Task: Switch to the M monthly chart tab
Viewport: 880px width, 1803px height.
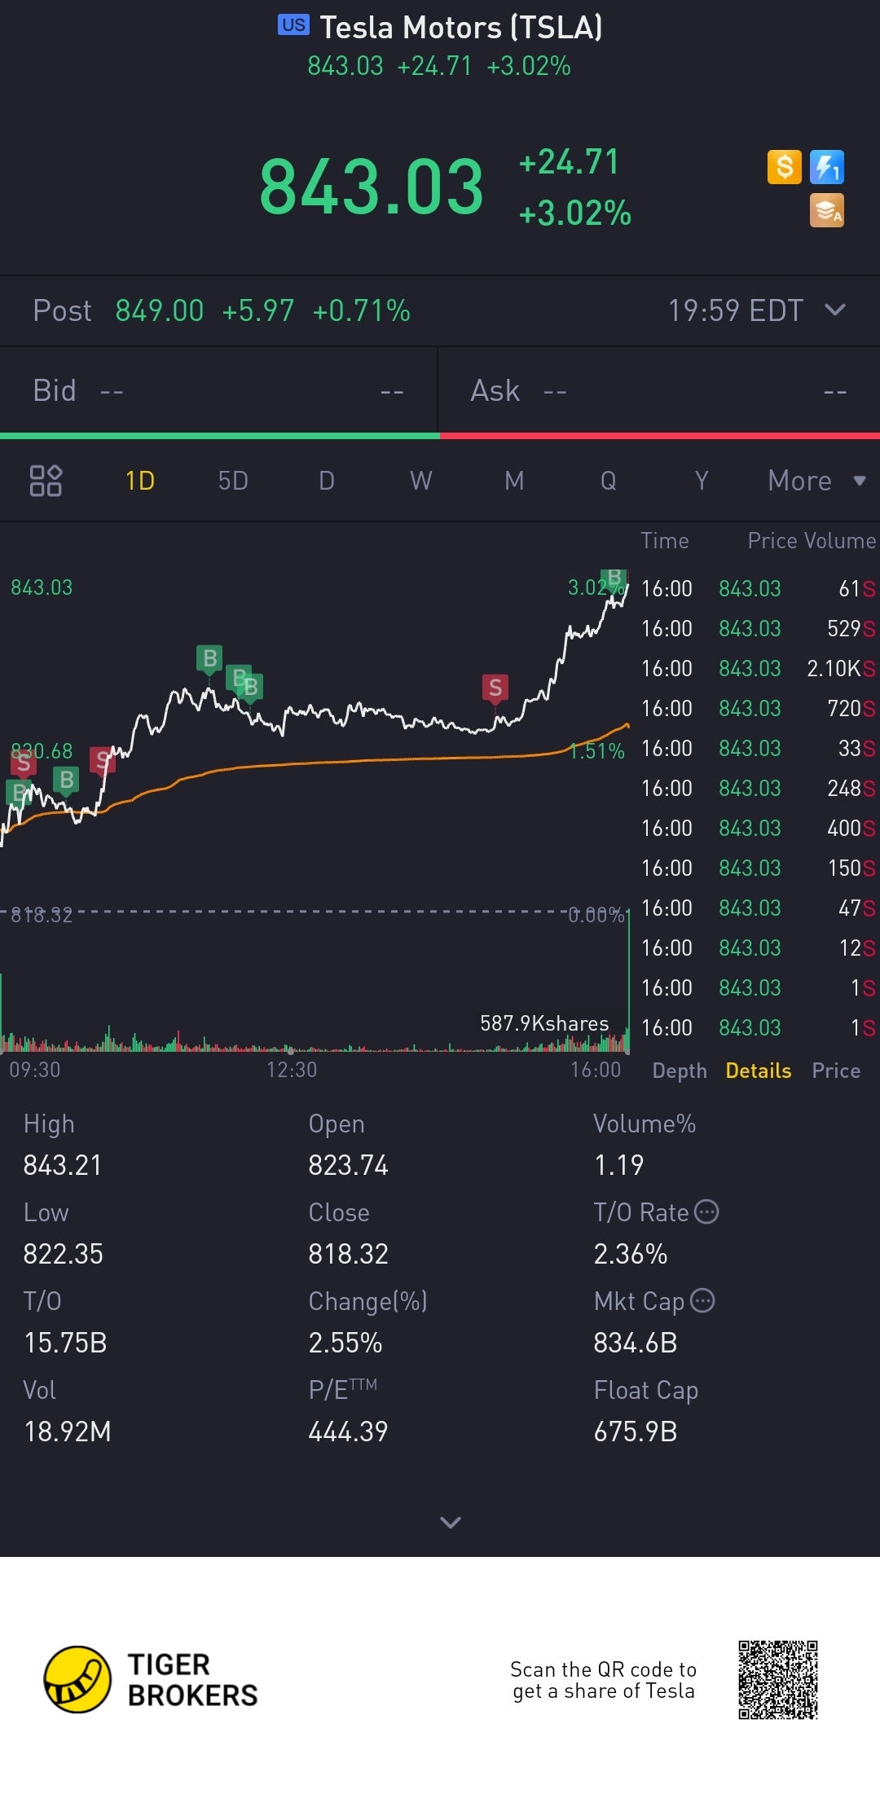Action: coord(514,481)
